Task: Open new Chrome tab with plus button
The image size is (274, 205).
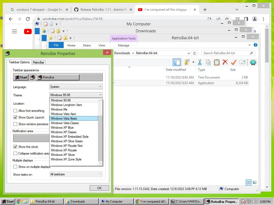Action: (x=205, y=10)
